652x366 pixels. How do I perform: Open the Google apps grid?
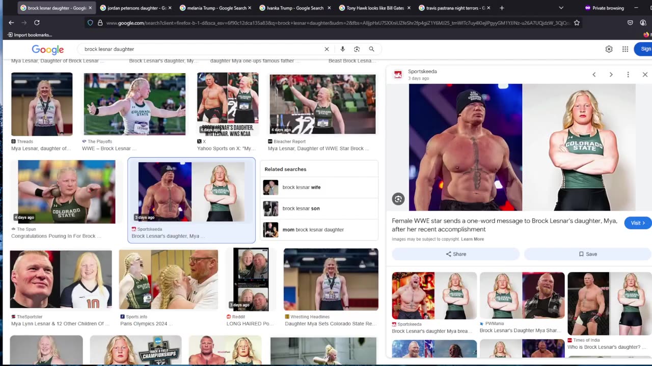point(625,49)
